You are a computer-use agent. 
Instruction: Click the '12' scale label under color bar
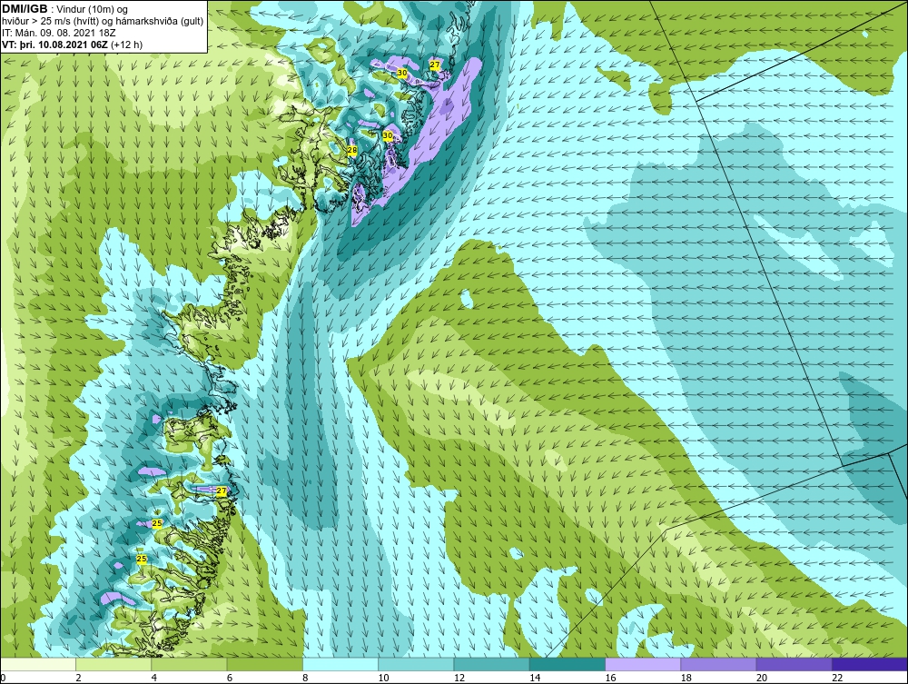tap(459, 678)
